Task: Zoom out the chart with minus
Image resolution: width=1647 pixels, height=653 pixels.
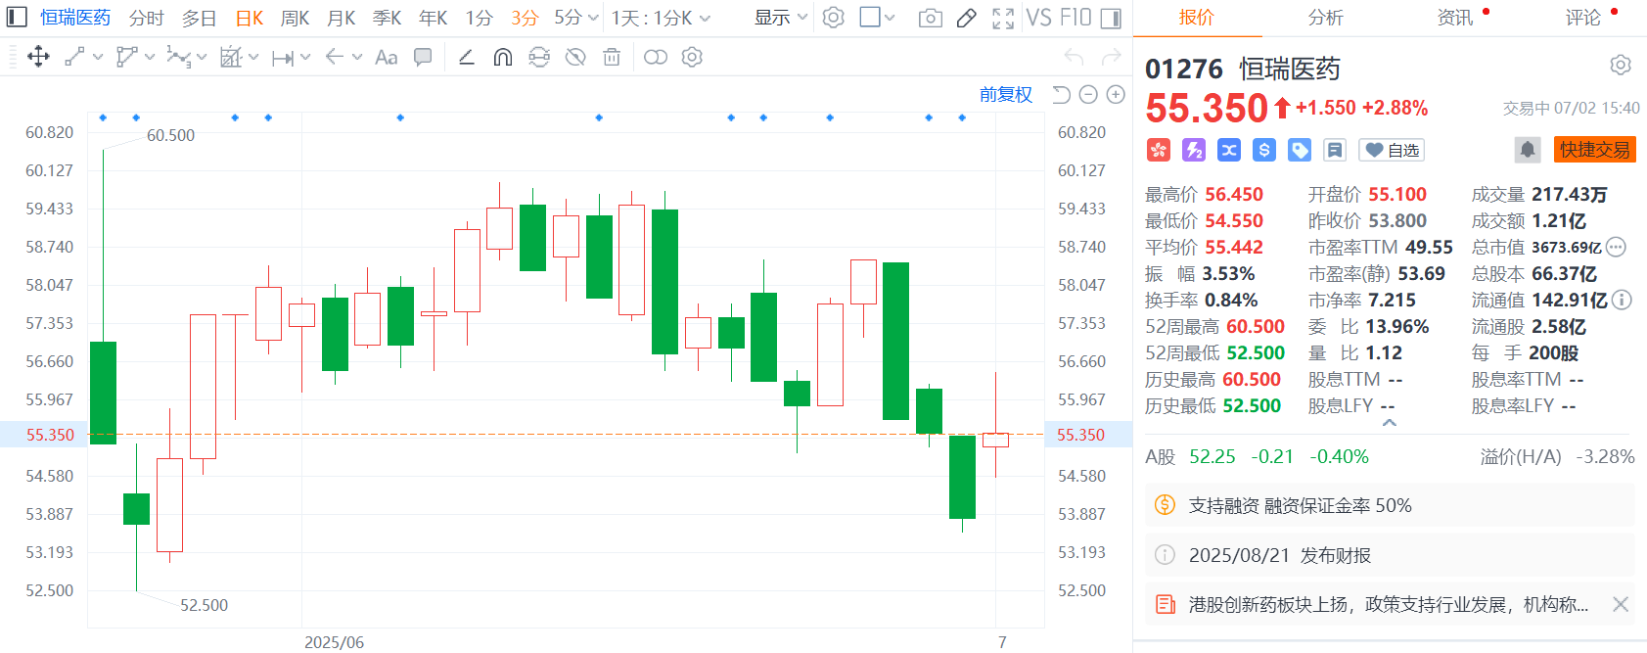Action: tap(1088, 94)
